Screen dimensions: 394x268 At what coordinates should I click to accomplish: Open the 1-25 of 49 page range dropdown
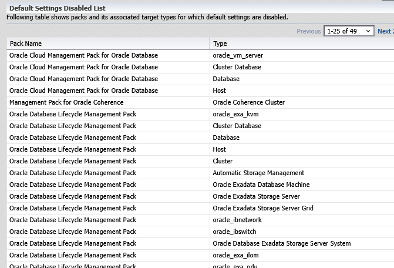click(349, 31)
